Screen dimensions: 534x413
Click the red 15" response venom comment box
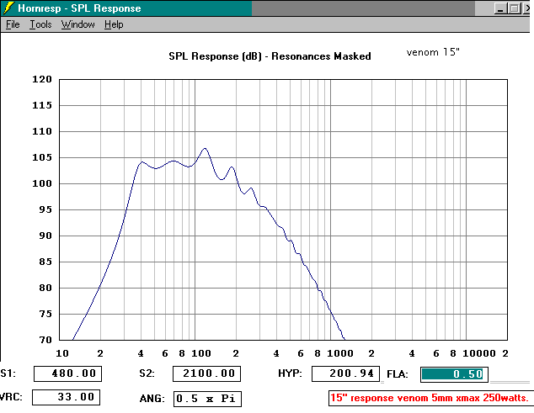430,398
